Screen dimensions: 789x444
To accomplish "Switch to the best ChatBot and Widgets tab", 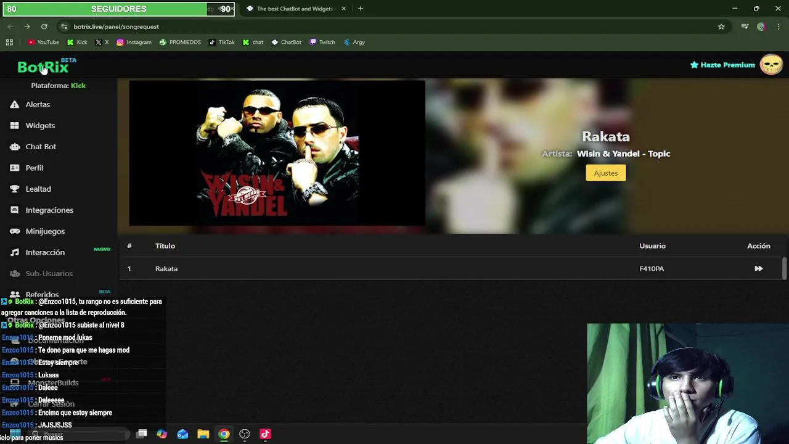I will click(295, 9).
